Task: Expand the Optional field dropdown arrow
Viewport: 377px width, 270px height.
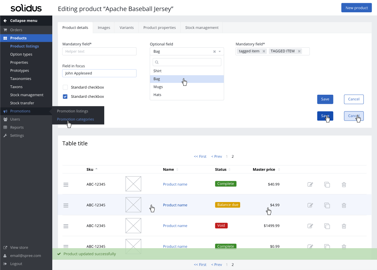Action: [220, 52]
